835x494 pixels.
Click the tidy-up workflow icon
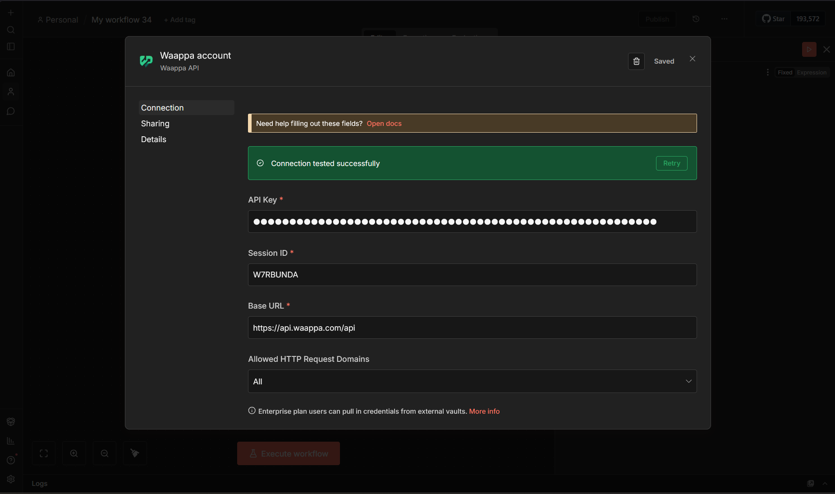click(135, 453)
